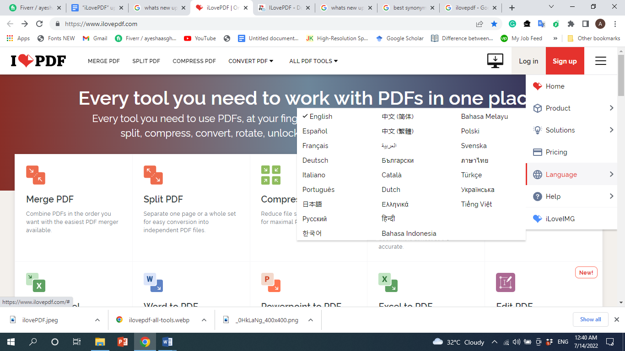Expand the Help submenu arrow
Image resolution: width=625 pixels, height=351 pixels.
point(611,196)
